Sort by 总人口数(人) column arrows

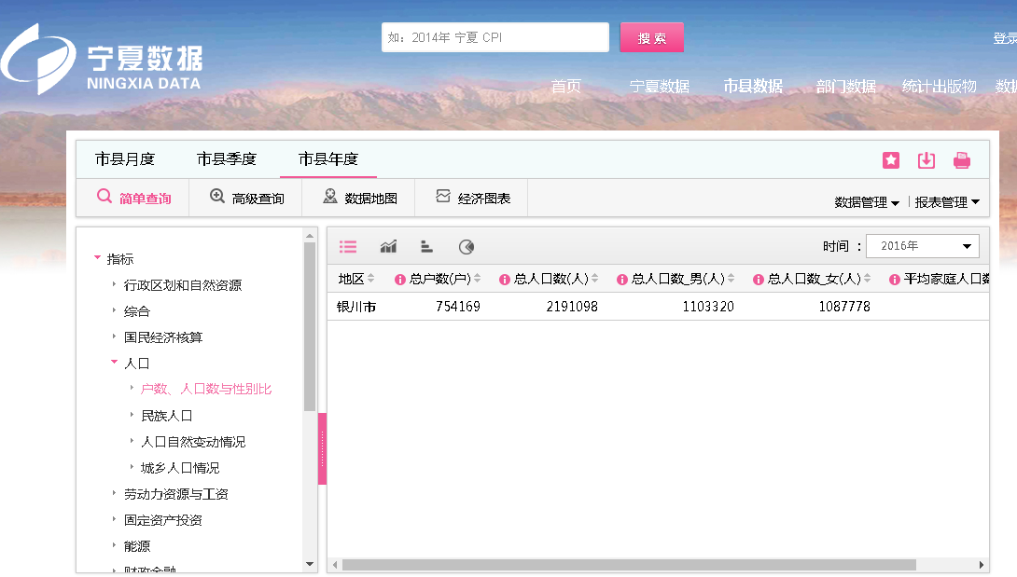[x=594, y=278]
